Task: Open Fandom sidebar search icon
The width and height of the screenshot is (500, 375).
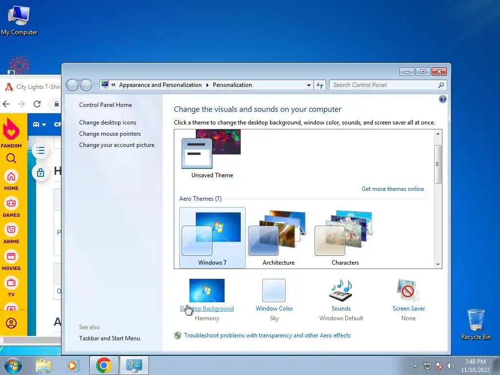Action: pyautogui.click(x=11, y=158)
